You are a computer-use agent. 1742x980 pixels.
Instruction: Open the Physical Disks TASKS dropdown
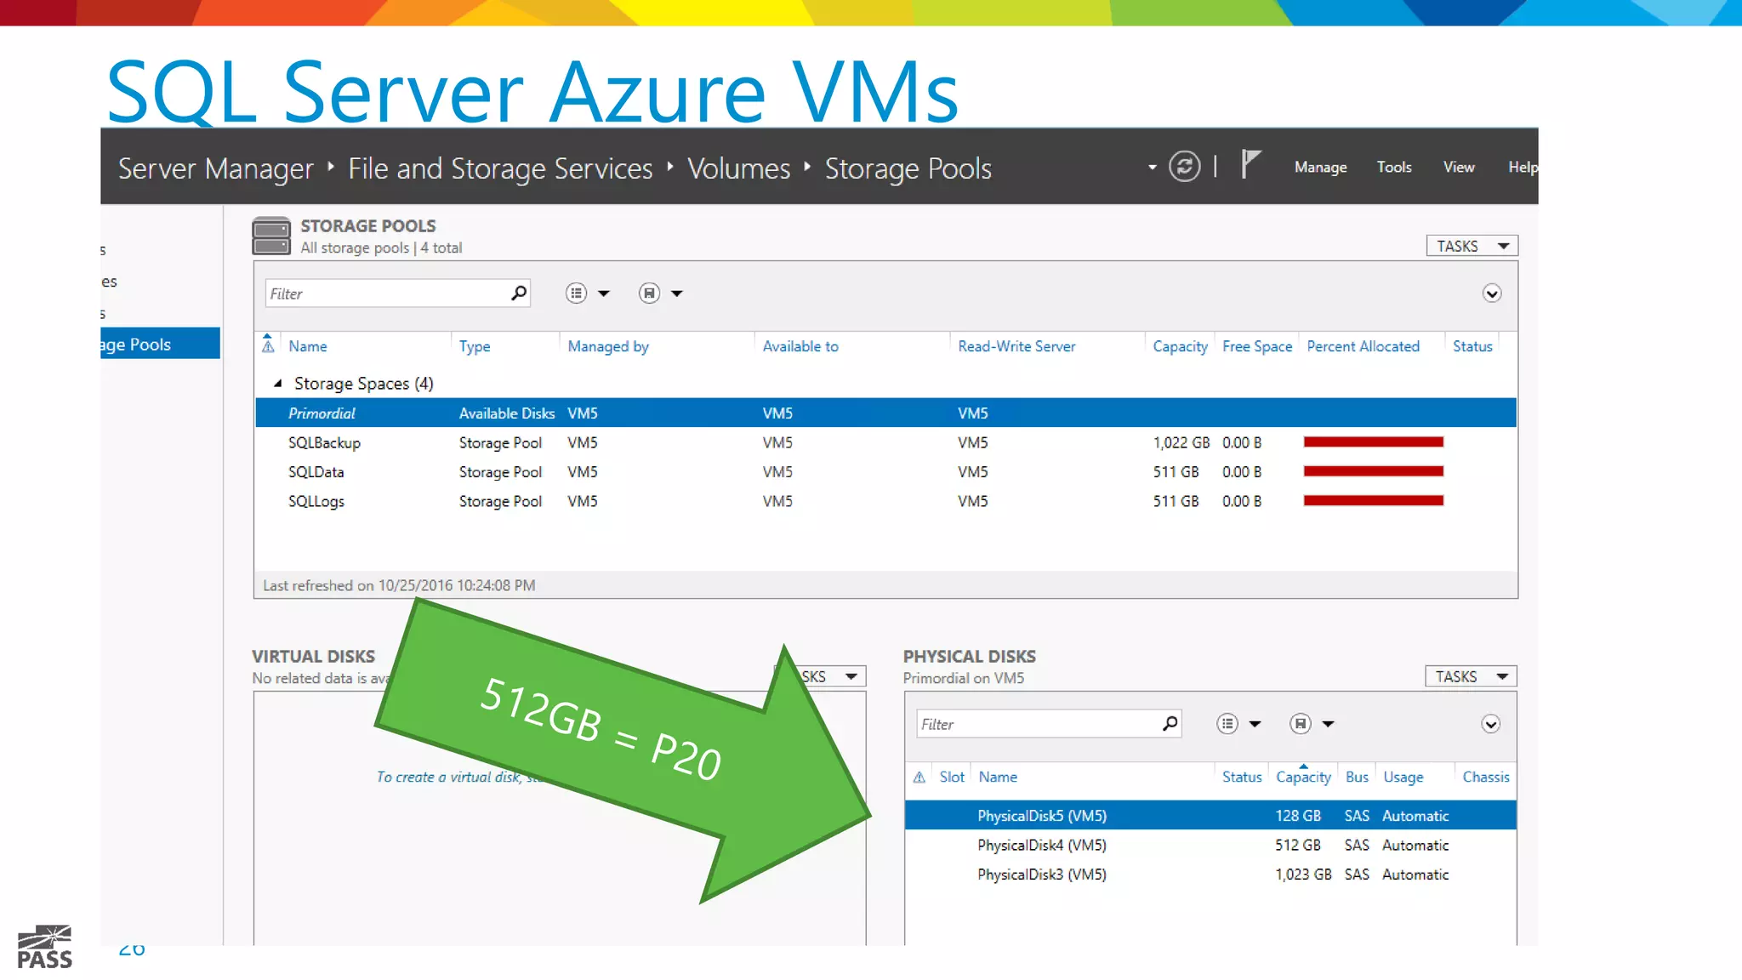[x=1471, y=676]
